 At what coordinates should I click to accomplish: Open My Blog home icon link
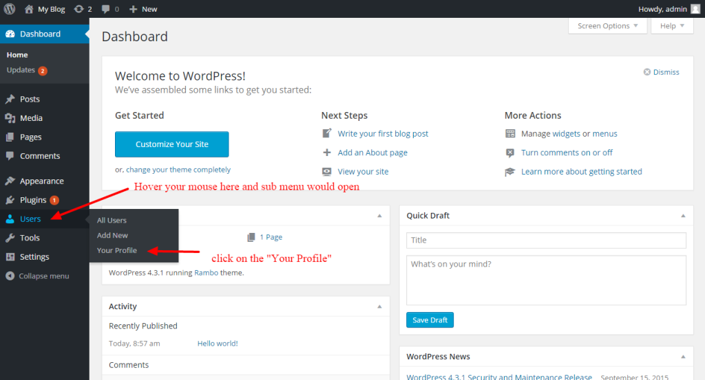pos(29,9)
